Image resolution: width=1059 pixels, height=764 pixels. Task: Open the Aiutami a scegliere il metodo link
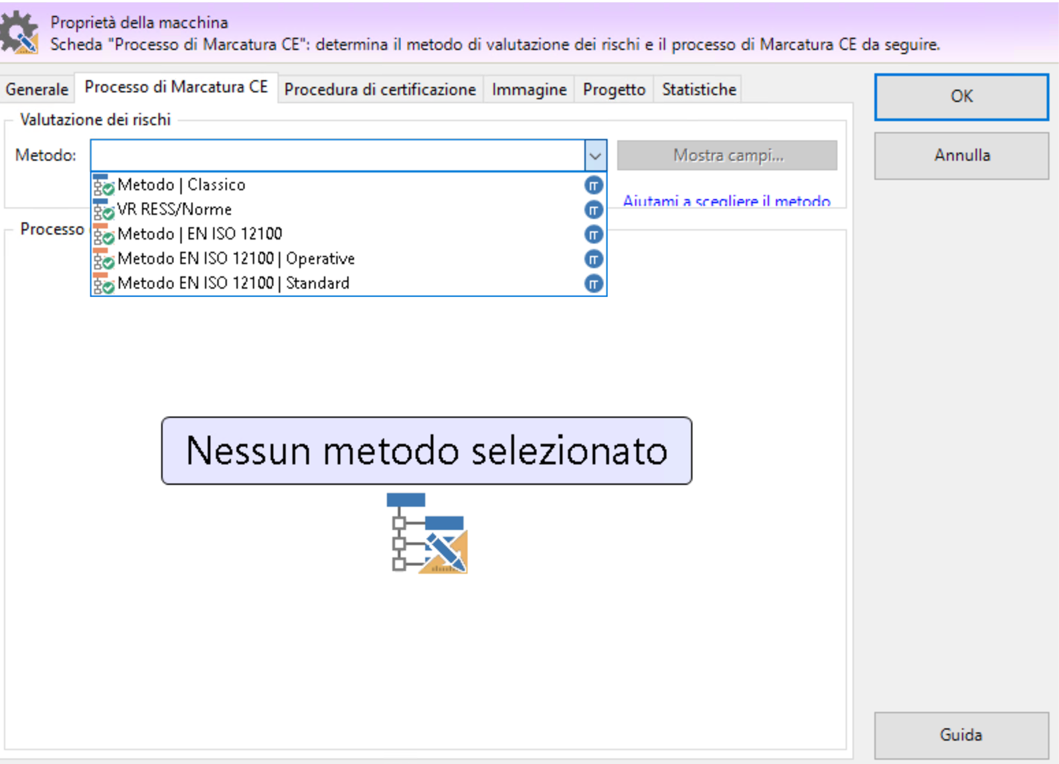(x=726, y=201)
